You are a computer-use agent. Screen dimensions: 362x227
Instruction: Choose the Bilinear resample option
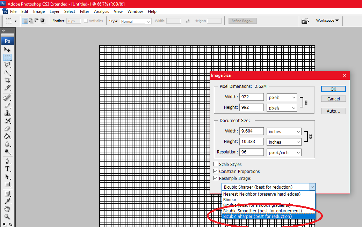268,199
